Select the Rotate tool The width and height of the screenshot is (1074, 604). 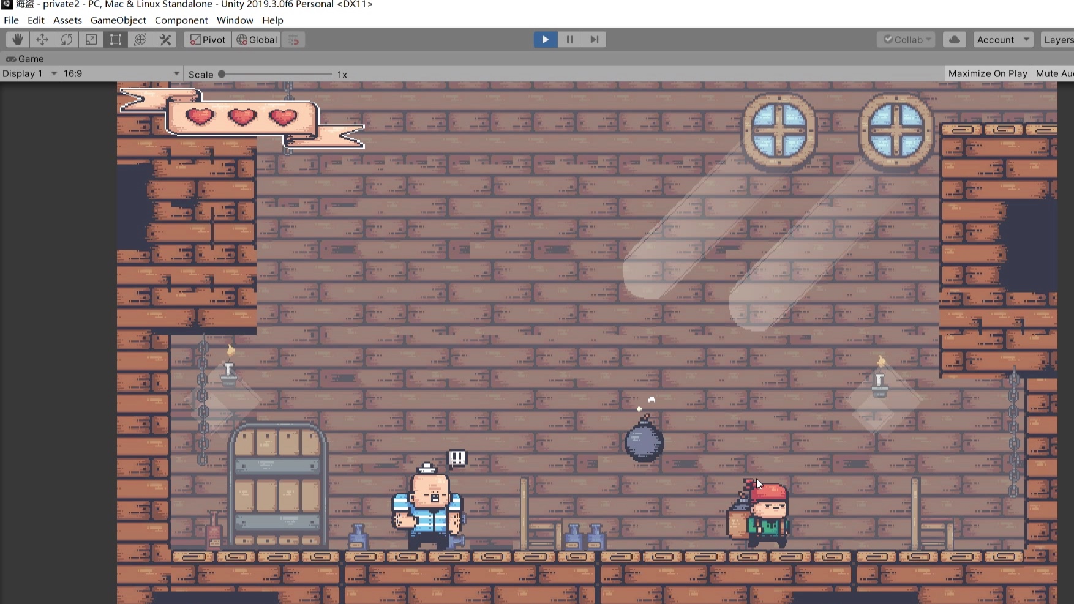[x=66, y=39]
